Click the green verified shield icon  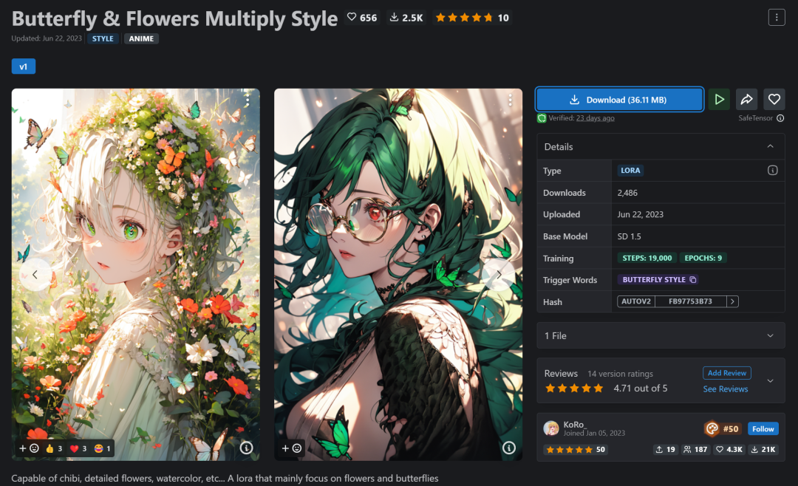point(542,118)
